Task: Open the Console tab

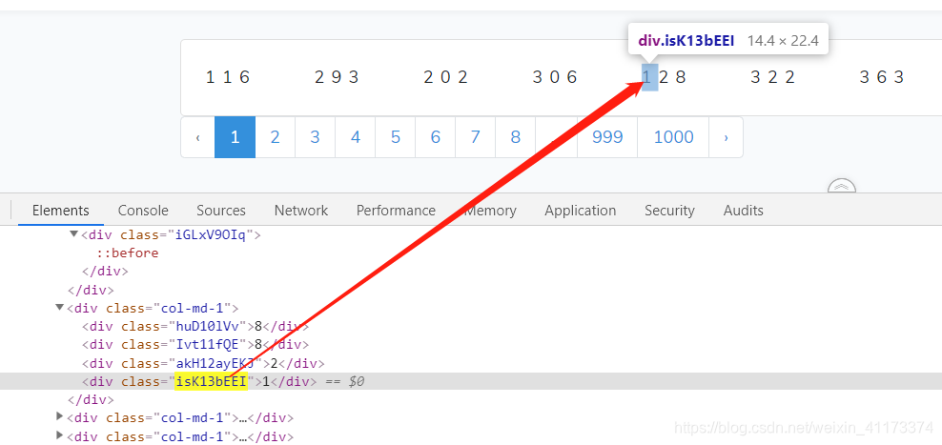Action: click(x=143, y=211)
